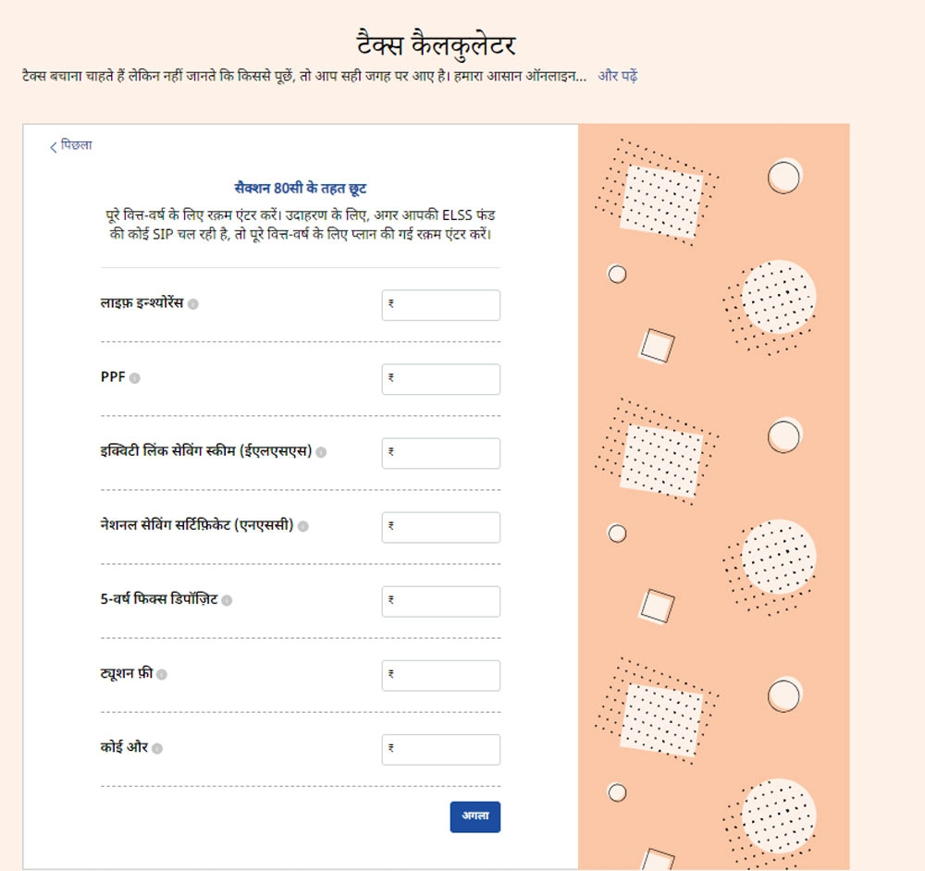The height and width of the screenshot is (871, 925).
Task: Focus the लाइफ़ इन्श्योरेंस amount field
Action: coord(441,305)
